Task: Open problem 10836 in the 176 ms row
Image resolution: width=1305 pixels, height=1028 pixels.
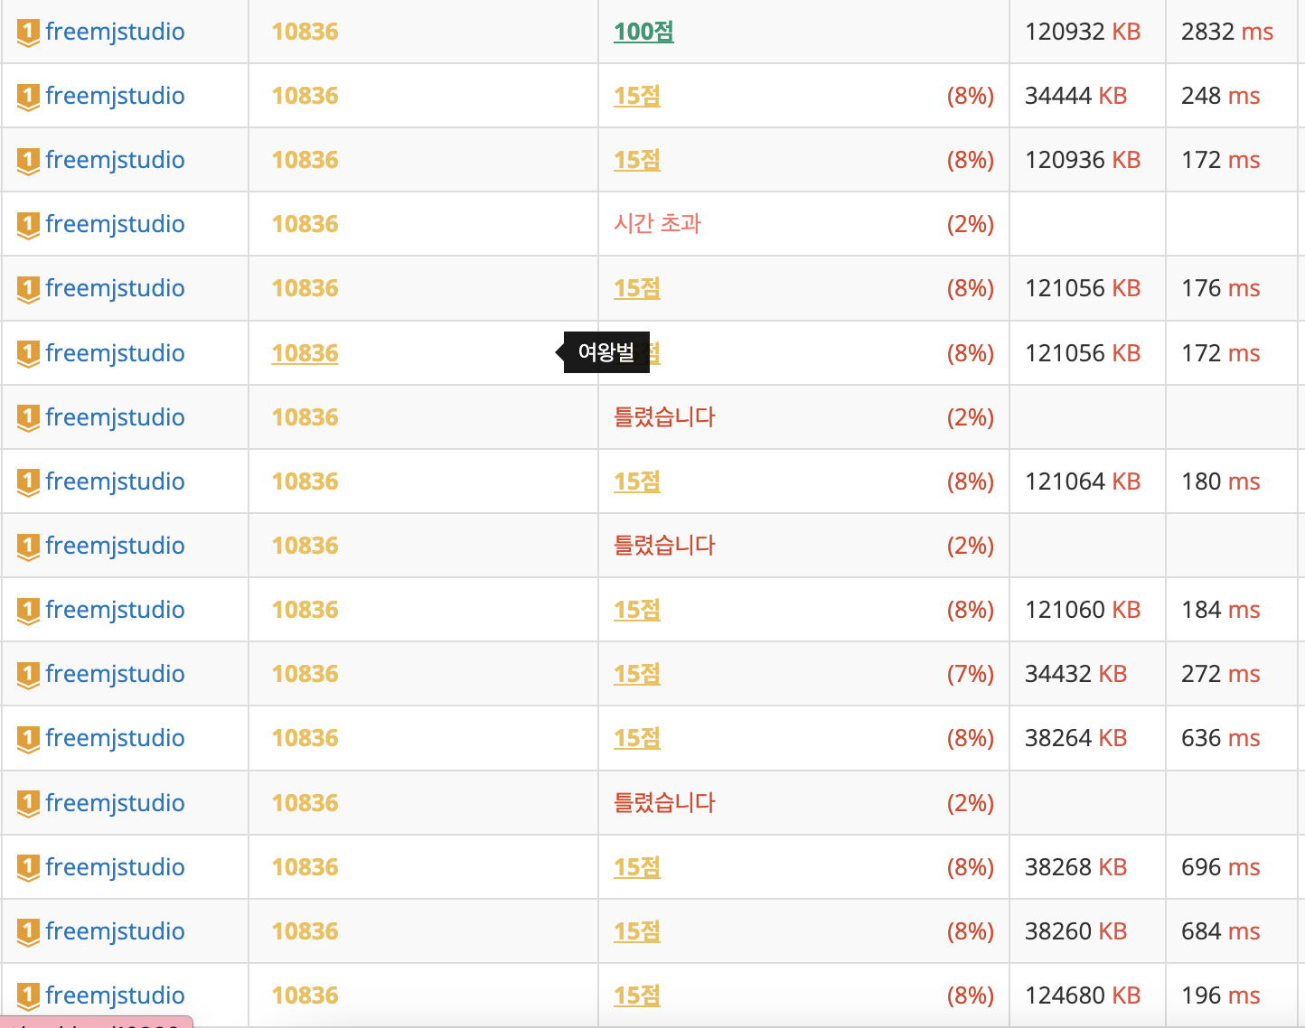Action: pos(305,288)
